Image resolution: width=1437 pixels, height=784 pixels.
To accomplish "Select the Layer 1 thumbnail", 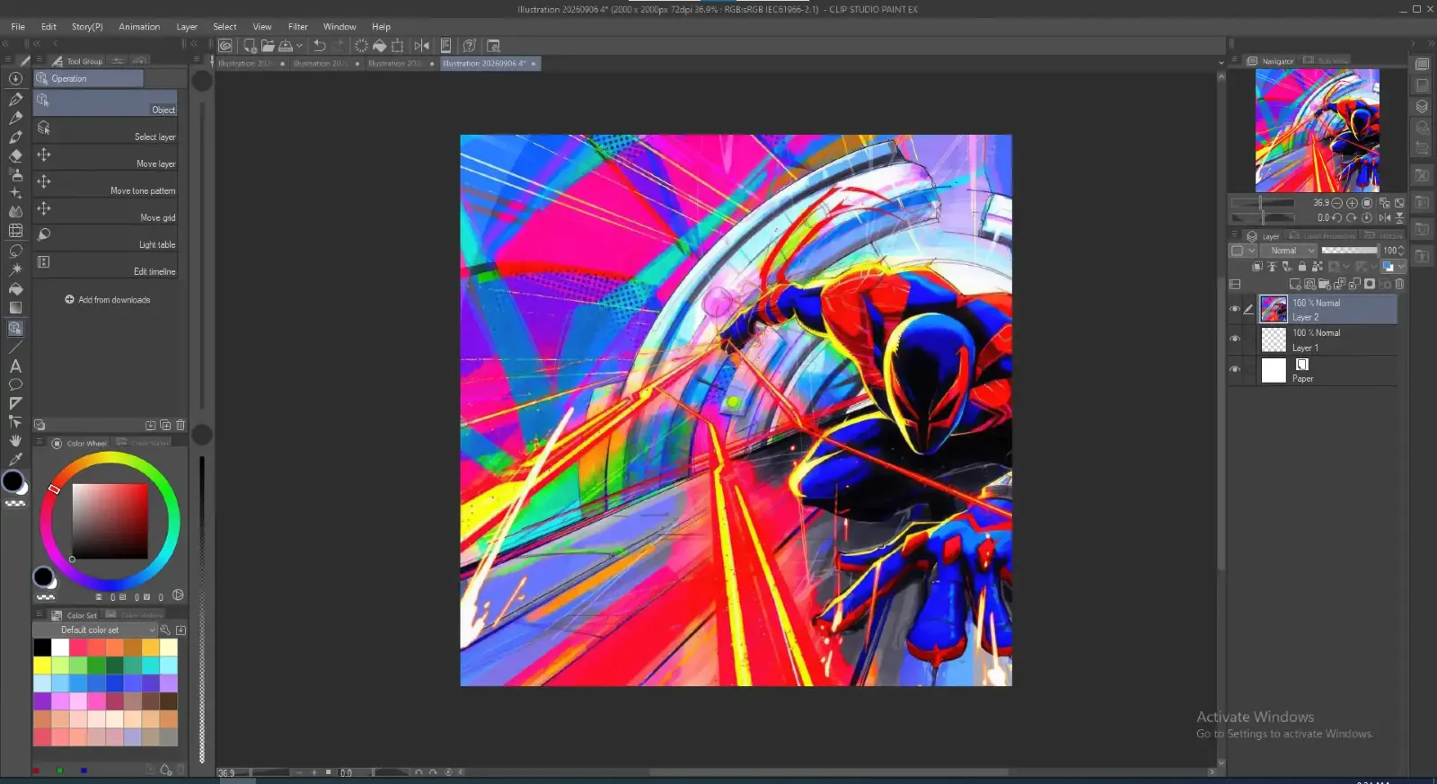I will pyautogui.click(x=1274, y=339).
